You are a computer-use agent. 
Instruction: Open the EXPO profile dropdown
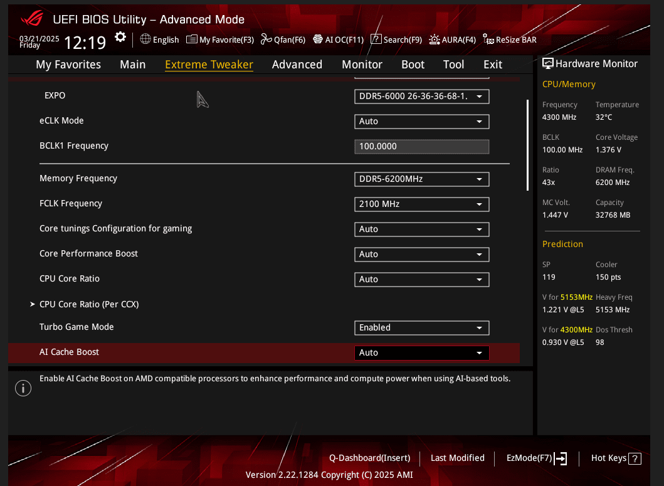click(x=422, y=97)
